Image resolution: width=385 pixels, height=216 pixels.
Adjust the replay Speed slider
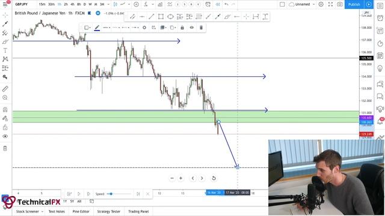pos(119,194)
